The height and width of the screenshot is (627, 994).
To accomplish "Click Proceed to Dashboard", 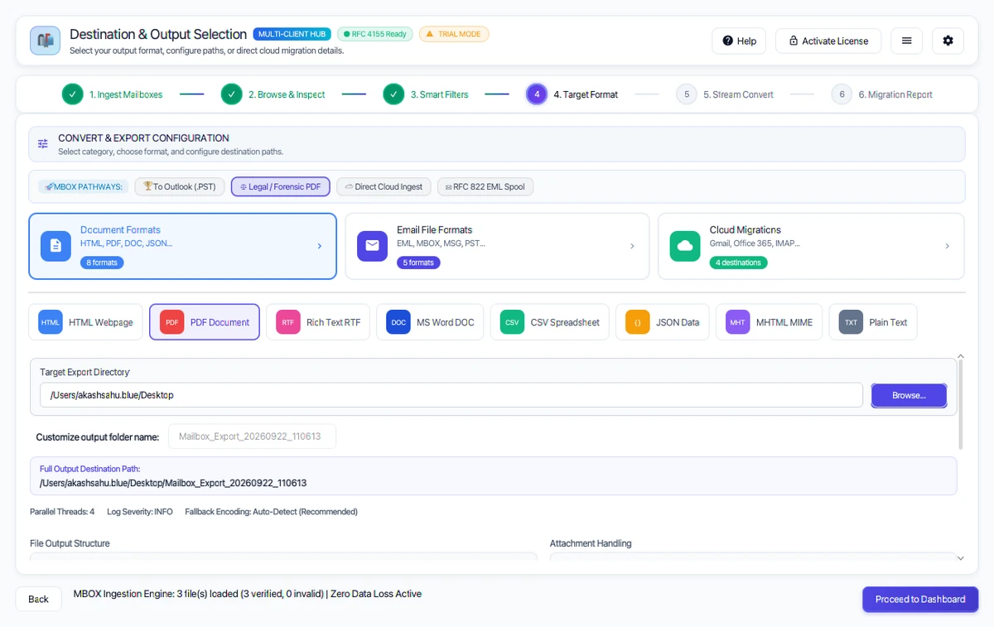I will [920, 599].
